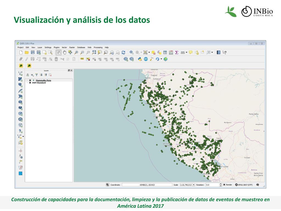
Task: Open the Scale dropdown
Action: pos(193,185)
